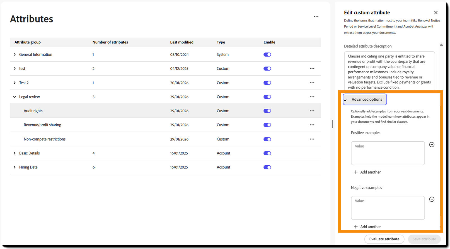Viewport: 450px width, 249px height.
Task: Click the Evaluate attribute button
Action: tap(384, 239)
